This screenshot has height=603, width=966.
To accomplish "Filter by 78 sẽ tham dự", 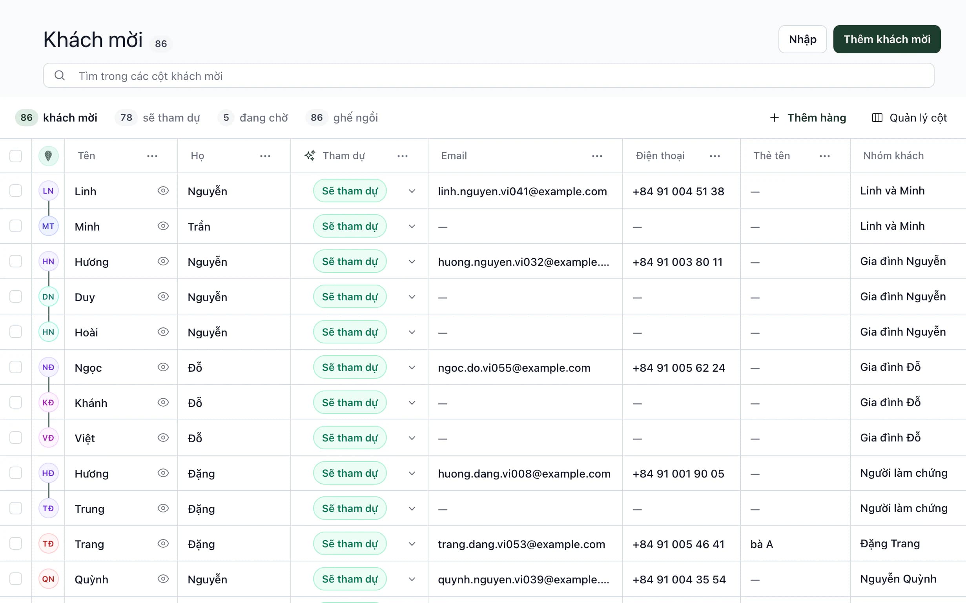I will (x=158, y=118).
